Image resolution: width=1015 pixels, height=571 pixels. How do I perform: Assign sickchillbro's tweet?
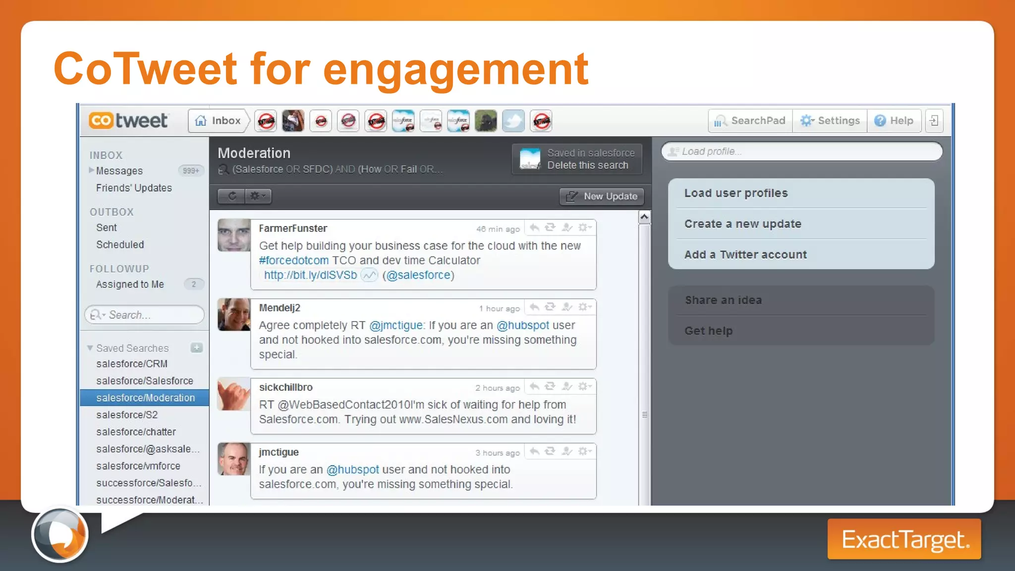567,386
